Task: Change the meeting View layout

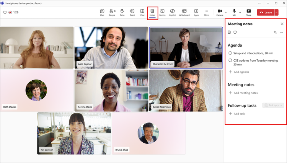Action: coord(142,13)
